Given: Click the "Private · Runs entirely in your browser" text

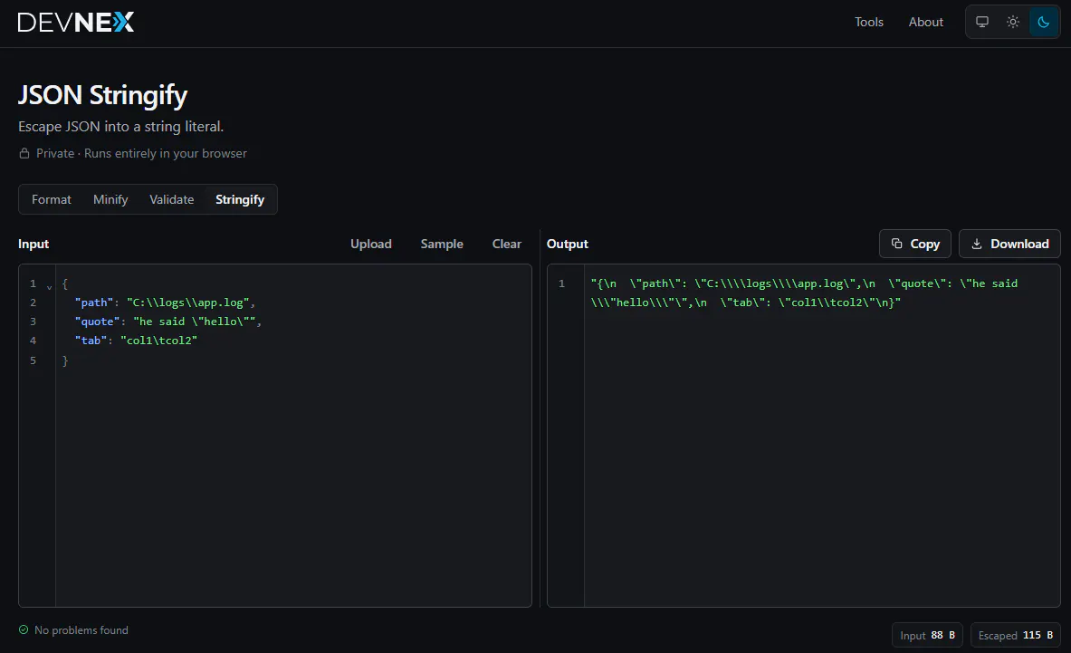Looking at the screenshot, I should pos(141,153).
